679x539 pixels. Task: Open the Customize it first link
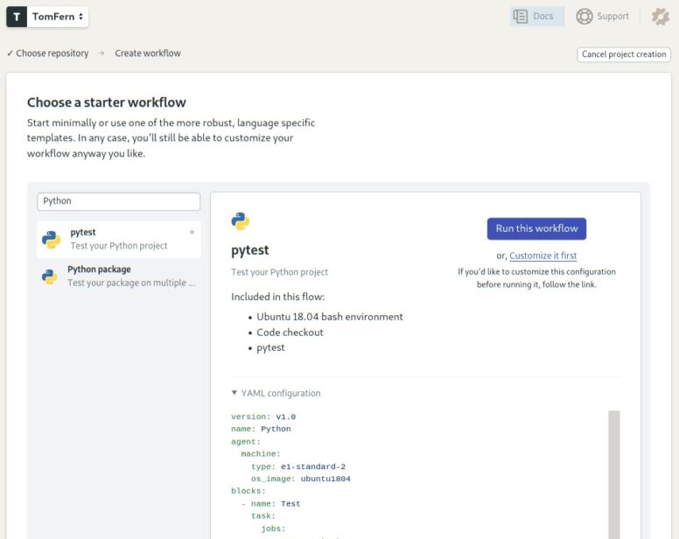(543, 255)
